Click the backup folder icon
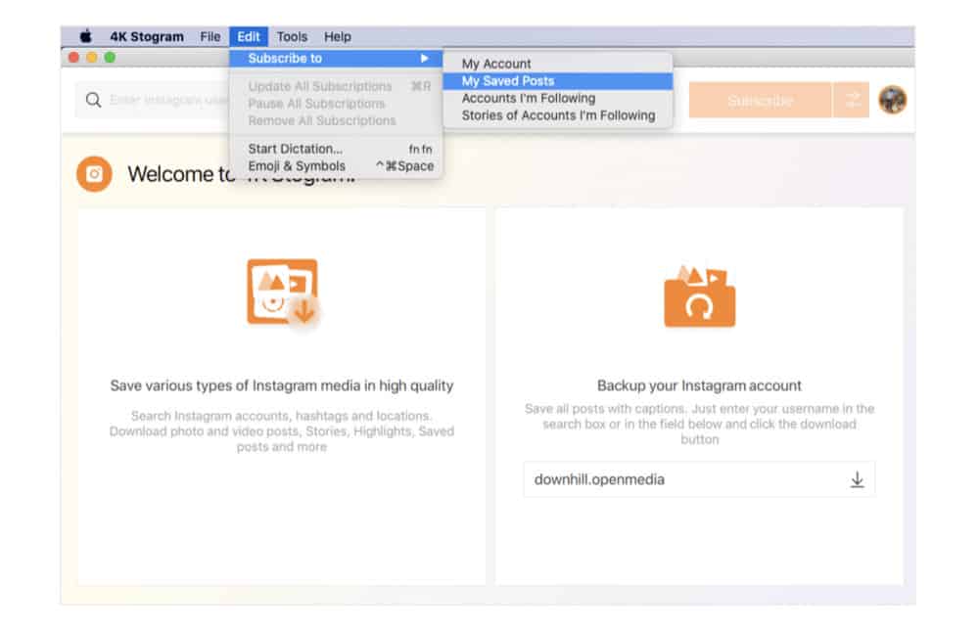The image size is (979, 632). point(699,296)
